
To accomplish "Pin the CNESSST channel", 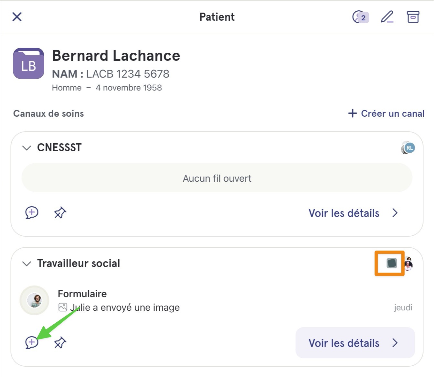I will pos(60,213).
